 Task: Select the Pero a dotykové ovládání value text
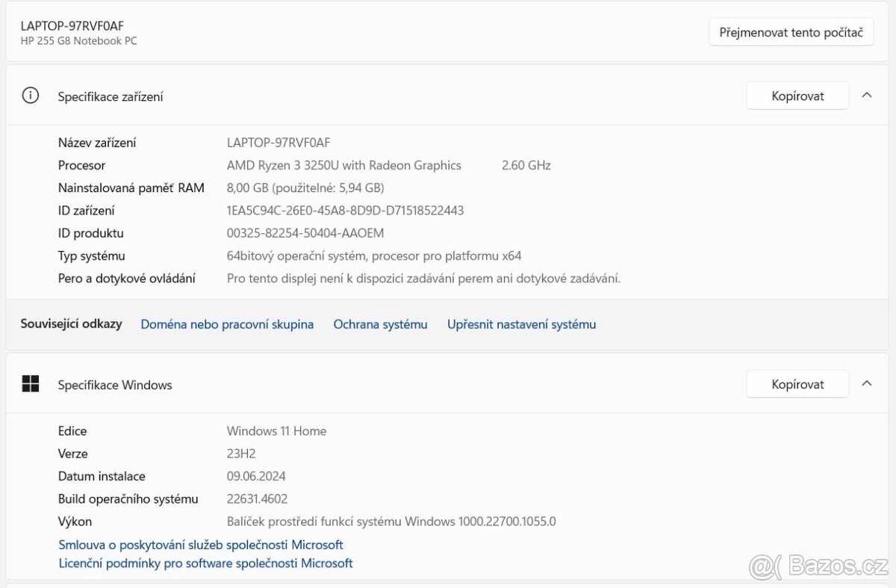(424, 278)
